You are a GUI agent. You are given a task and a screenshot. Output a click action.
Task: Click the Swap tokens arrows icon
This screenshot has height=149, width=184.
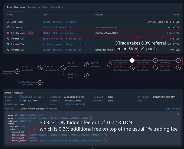(8, 22)
